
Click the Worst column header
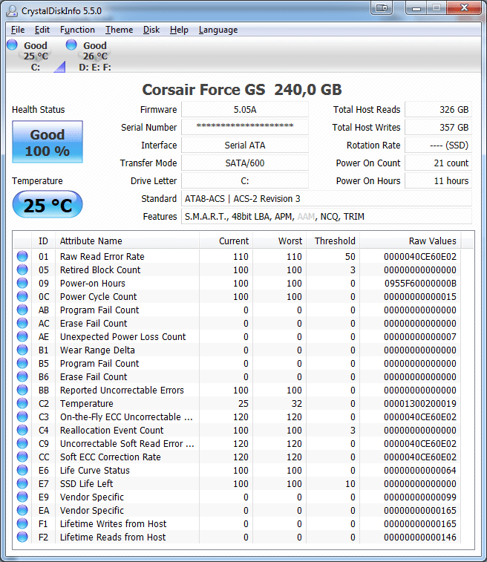(280, 241)
